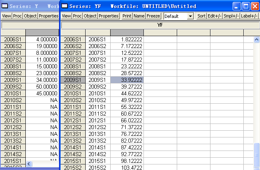This screenshot has width=260, height=170.
Task: Close the YF series window
Action: (255, 6)
